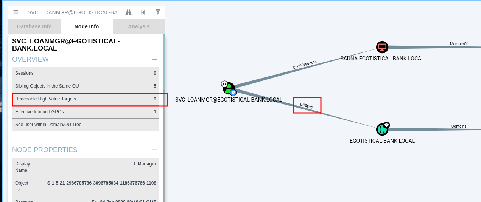This screenshot has height=202, width=481.
Task: Click See user within Domain/OU Tree
Action: (86, 125)
